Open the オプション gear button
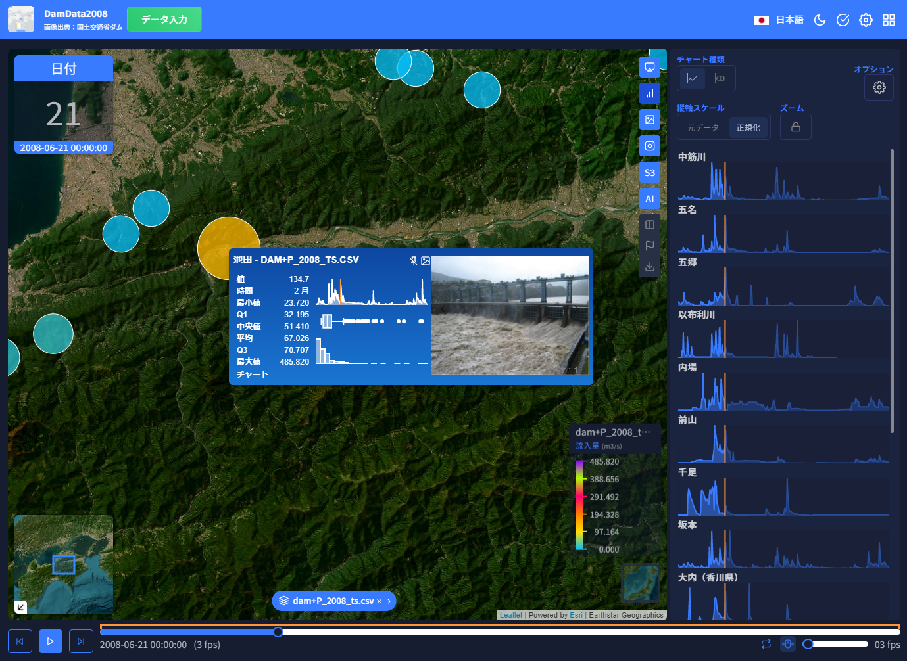 point(879,87)
